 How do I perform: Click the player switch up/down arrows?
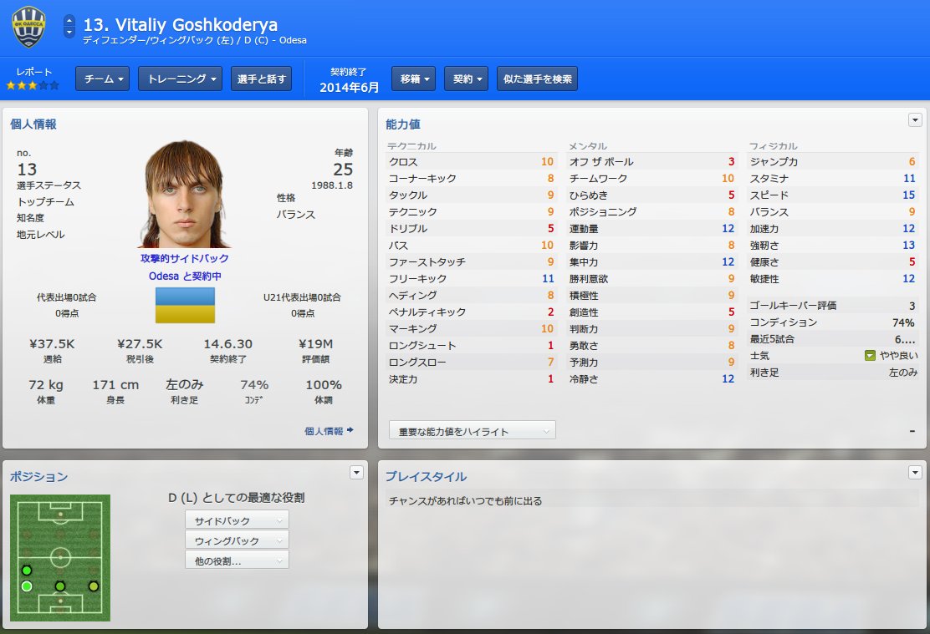(x=69, y=26)
